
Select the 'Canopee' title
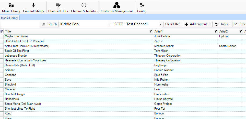(10, 75)
